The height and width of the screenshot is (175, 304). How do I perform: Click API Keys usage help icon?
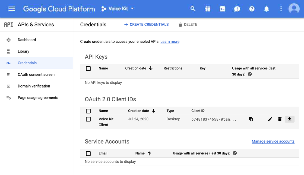(250, 74)
